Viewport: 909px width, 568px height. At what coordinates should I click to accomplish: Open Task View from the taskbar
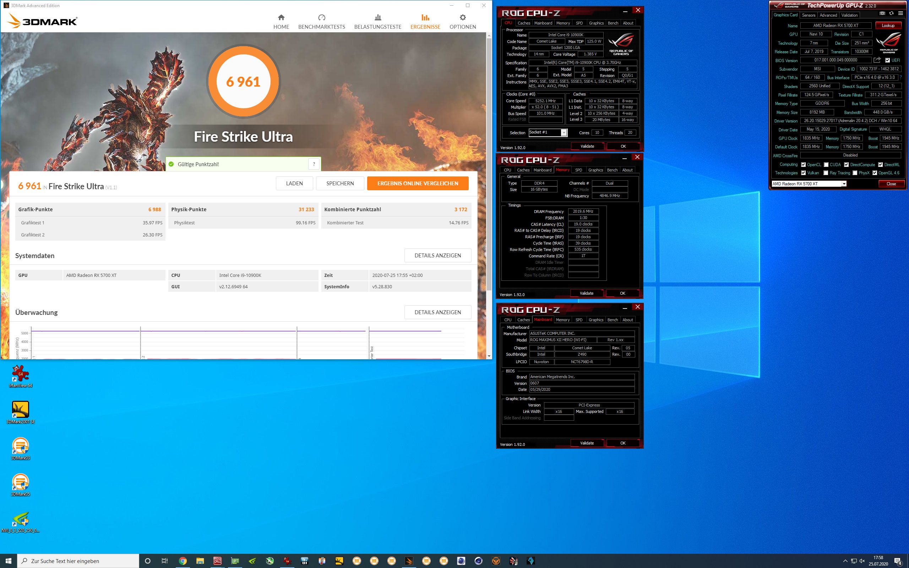click(x=164, y=561)
